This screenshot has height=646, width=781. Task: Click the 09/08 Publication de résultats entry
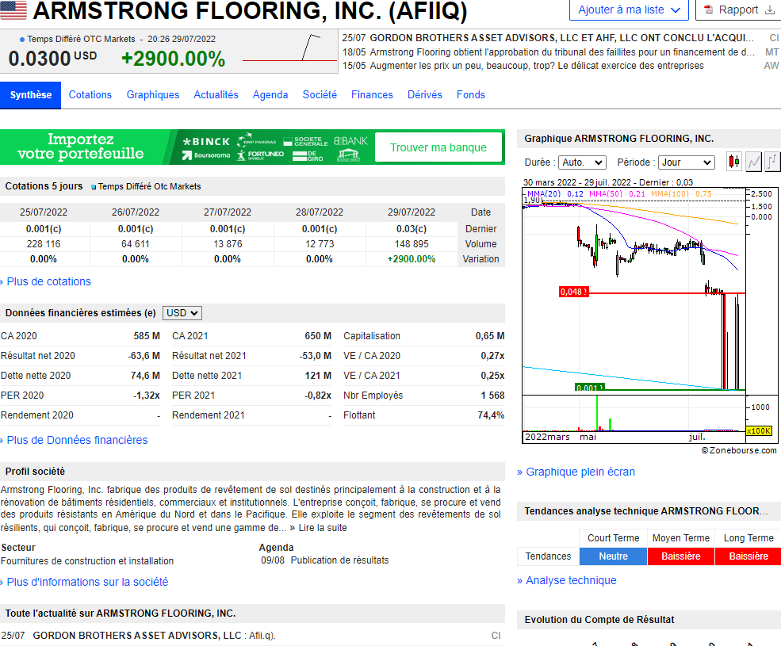(325, 560)
